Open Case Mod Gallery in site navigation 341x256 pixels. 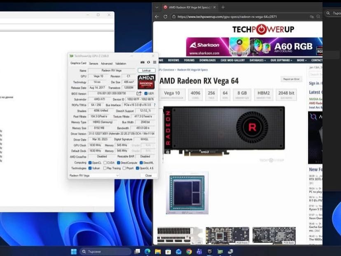232,60
